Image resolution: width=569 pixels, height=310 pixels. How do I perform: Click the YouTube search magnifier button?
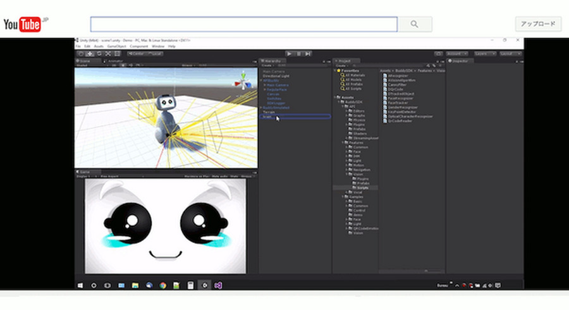pos(415,24)
